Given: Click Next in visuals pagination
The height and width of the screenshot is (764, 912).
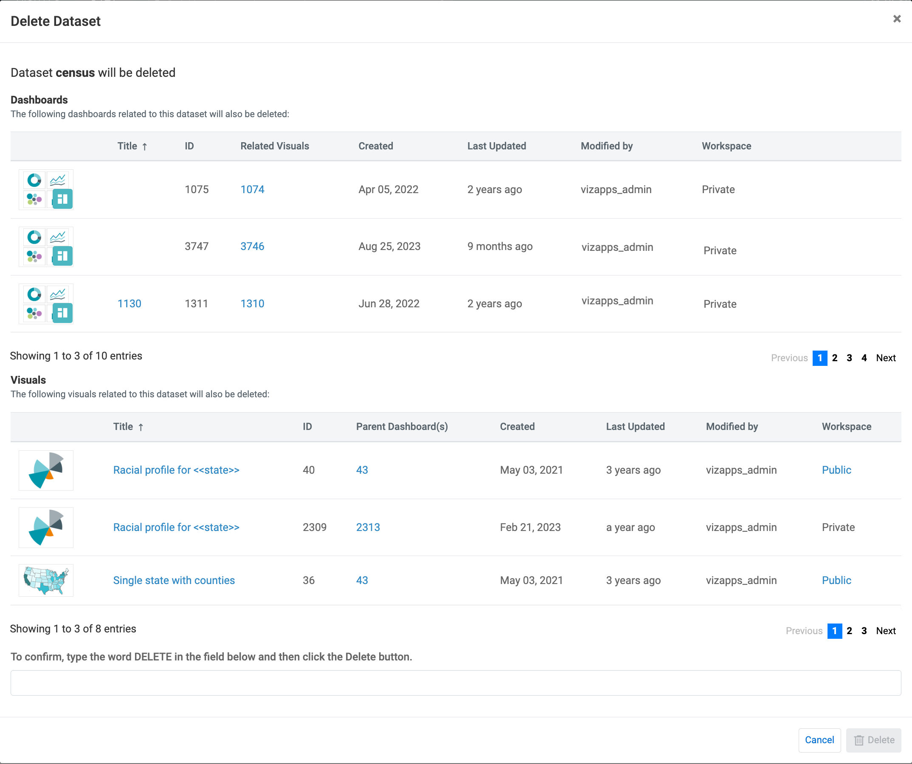Looking at the screenshot, I should [886, 631].
